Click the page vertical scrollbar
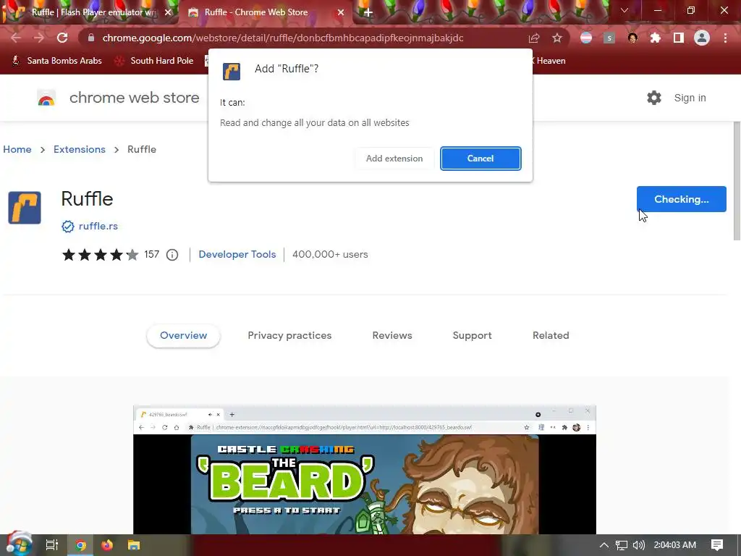The image size is (741, 556). pyautogui.click(x=736, y=181)
